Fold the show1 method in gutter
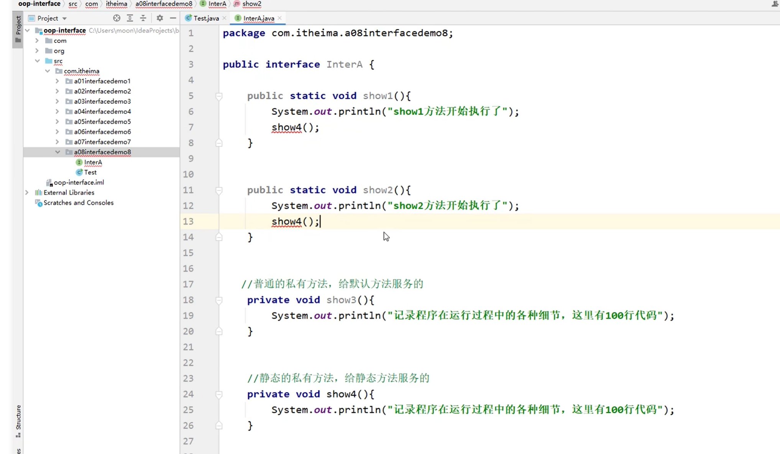The image size is (780, 454). click(219, 96)
